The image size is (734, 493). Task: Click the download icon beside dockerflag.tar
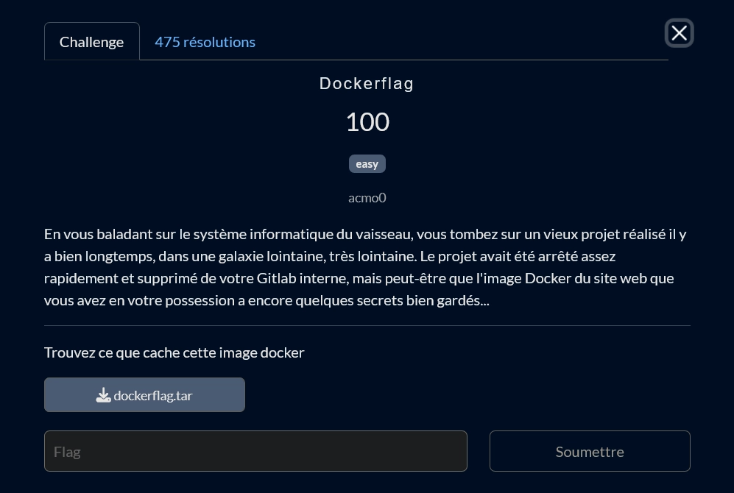tap(103, 395)
